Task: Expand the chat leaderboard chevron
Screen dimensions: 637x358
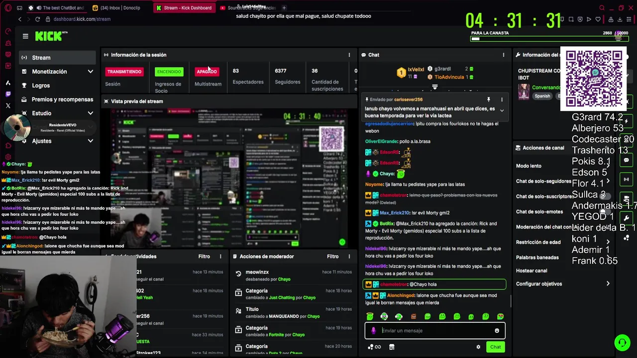Action: point(434,87)
